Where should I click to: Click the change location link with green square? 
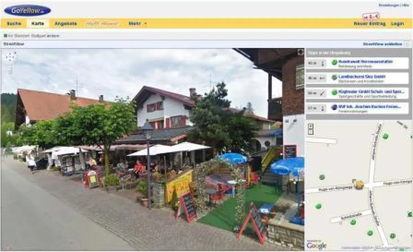[32, 36]
